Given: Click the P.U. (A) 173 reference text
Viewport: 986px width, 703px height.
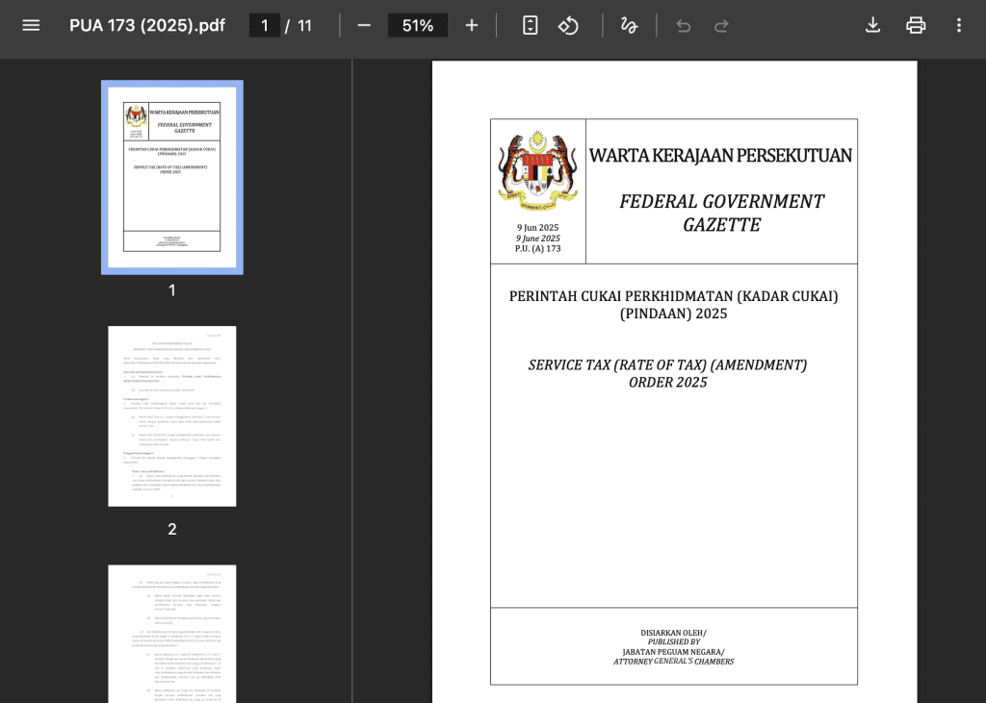Looking at the screenshot, I should [537, 249].
